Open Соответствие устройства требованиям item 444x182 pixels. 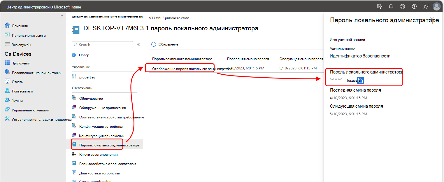click(x=112, y=117)
